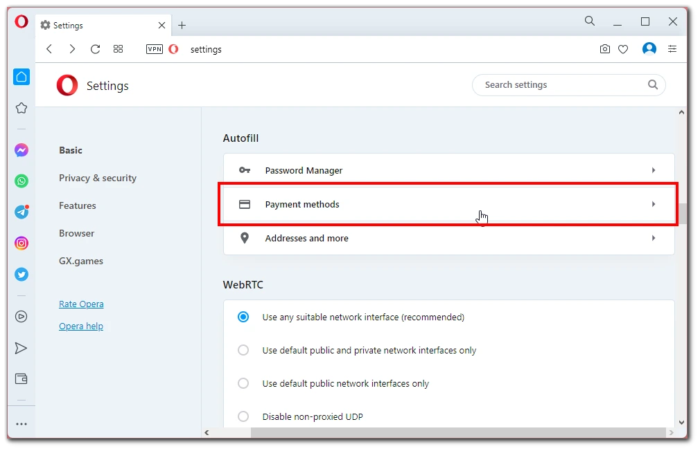Viewport: 700px width, 451px height.
Task: Expand Payment methods with its arrow
Action: (654, 204)
